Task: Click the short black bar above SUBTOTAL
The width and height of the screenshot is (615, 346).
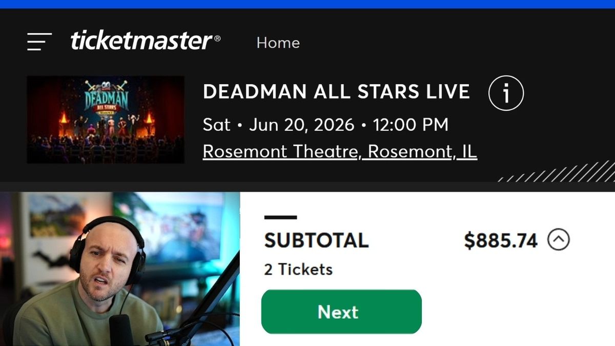Action: (280, 217)
